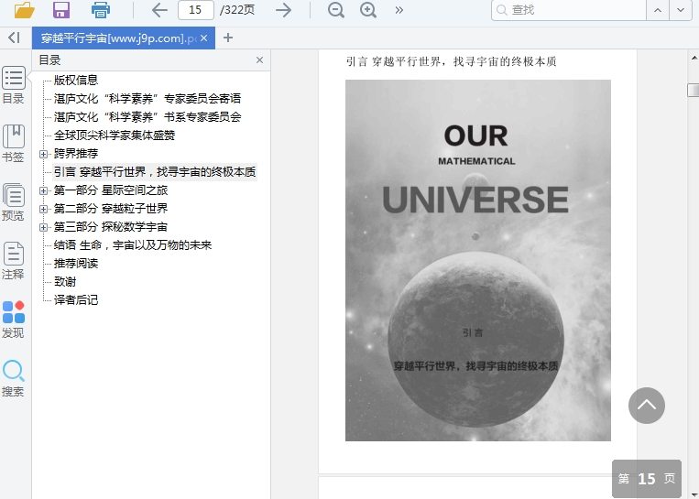
Task: Click the OUR MATHEMATICAL UNIVERSE cover image
Action: (x=478, y=261)
